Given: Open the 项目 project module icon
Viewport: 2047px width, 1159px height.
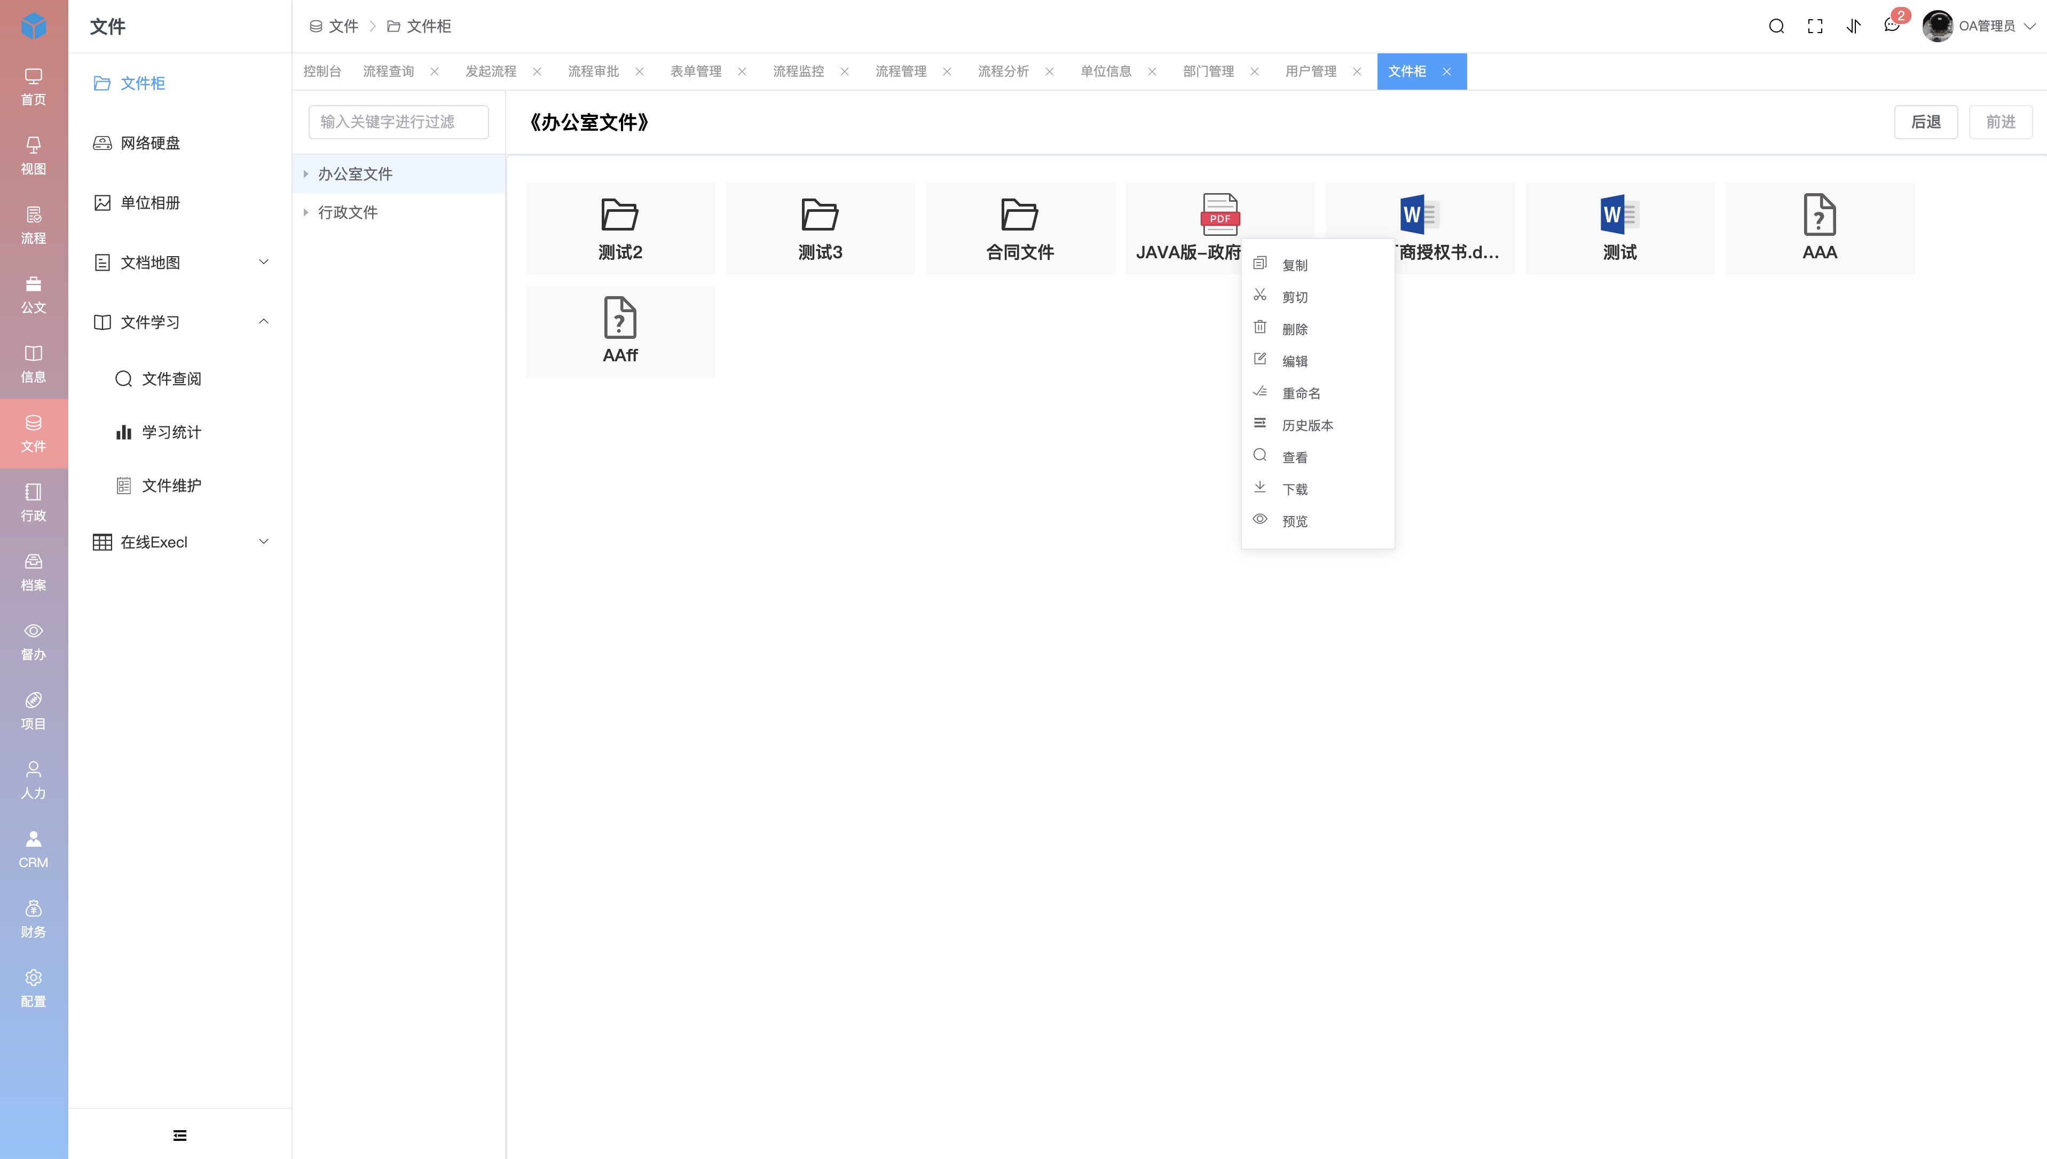Looking at the screenshot, I should click(34, 711).
